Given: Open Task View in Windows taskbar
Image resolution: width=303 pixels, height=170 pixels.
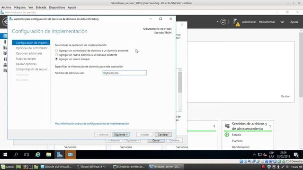Looking at the screenshot, I should (x=27, y=154).
